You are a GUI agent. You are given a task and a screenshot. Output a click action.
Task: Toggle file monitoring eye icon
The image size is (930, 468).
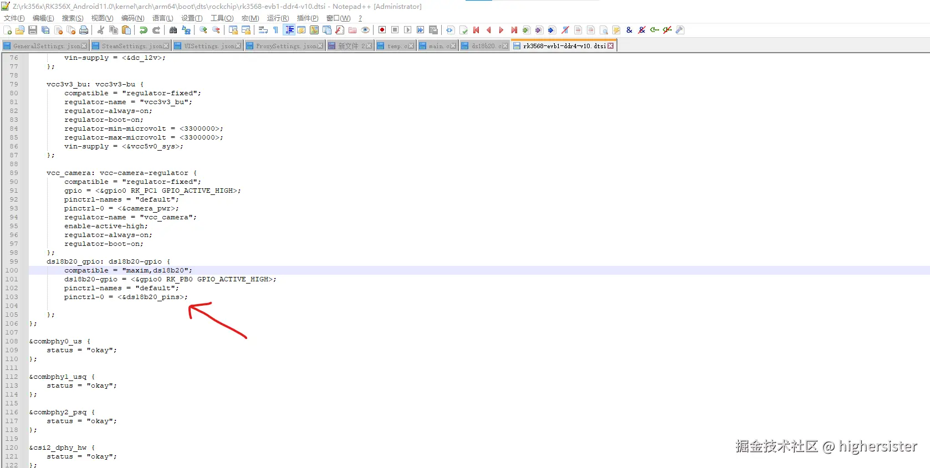[365, 30]
